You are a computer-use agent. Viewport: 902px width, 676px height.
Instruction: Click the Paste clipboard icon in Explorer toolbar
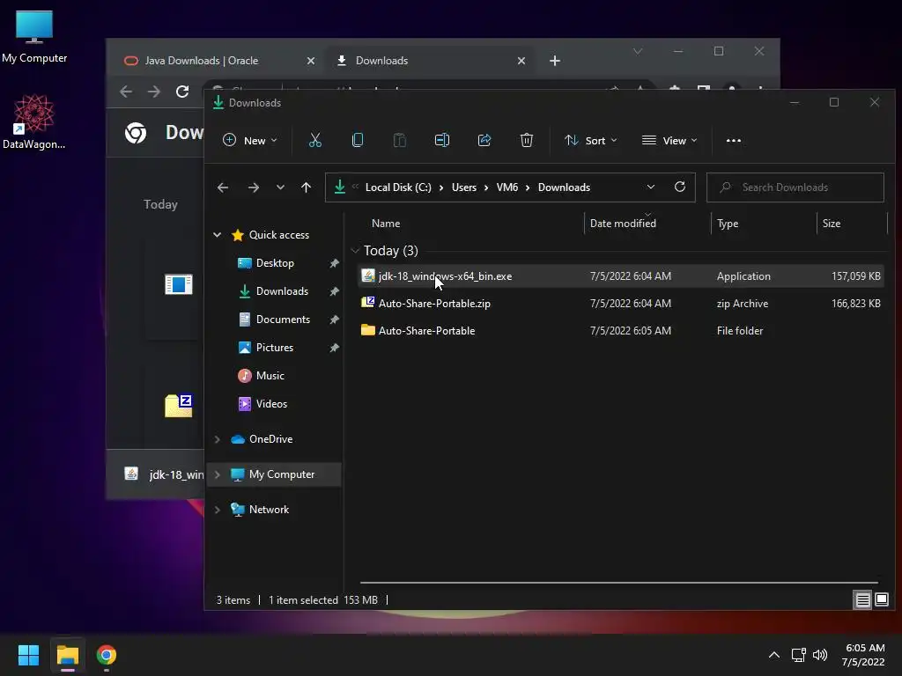click(399, 140)
